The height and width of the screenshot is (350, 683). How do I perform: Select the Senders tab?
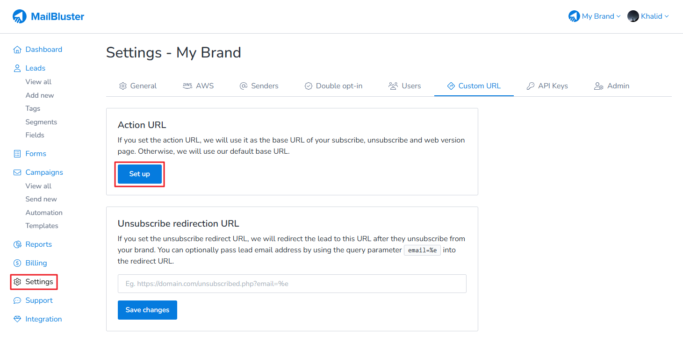coord(259,86)
